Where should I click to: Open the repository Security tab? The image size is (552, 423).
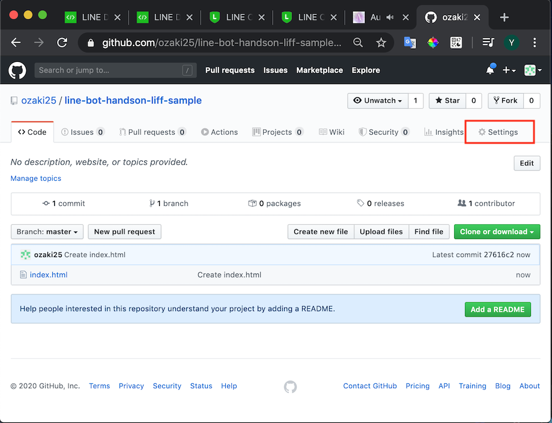click(384, 132)
